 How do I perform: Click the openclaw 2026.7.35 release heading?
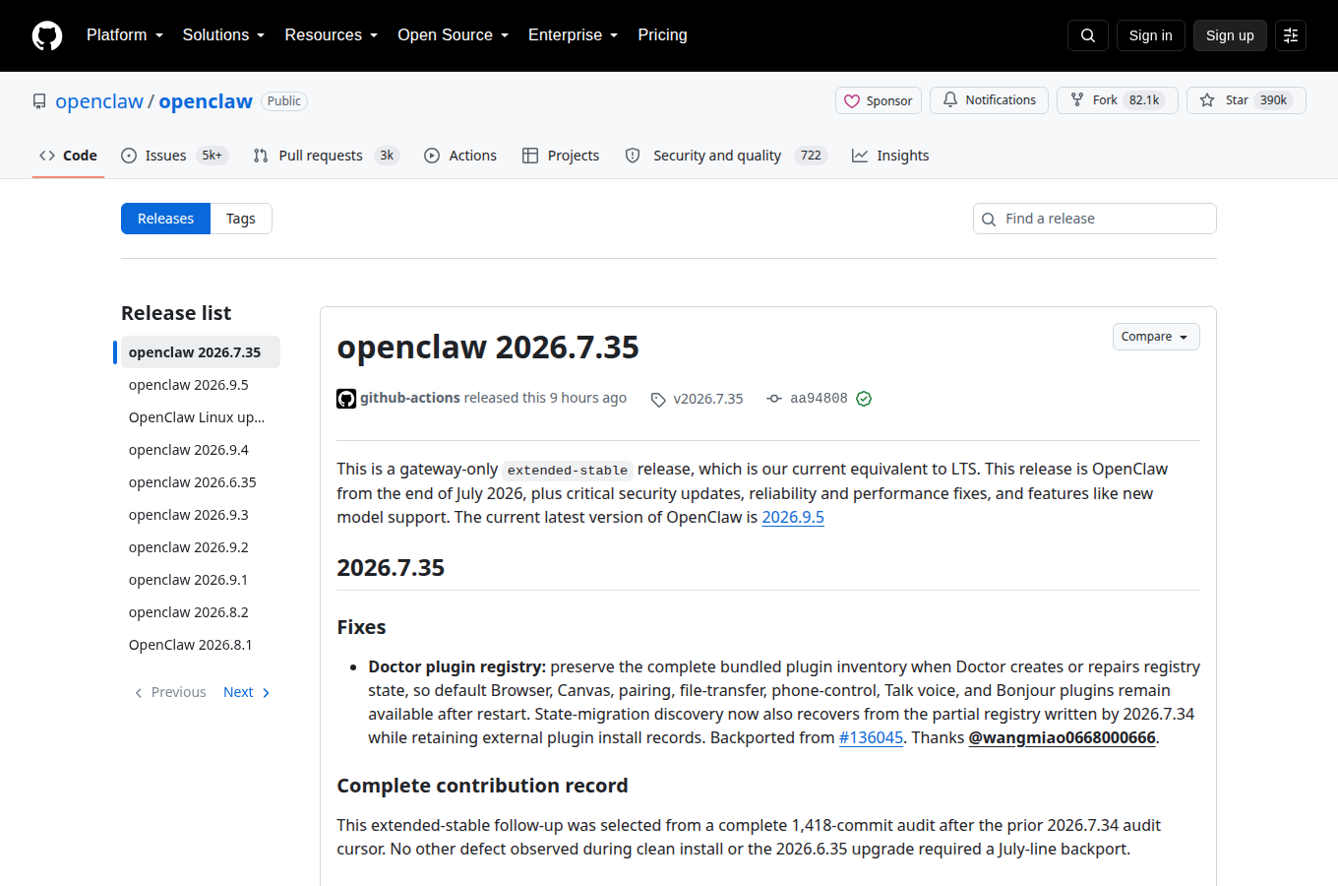click(x=488, y=348)
